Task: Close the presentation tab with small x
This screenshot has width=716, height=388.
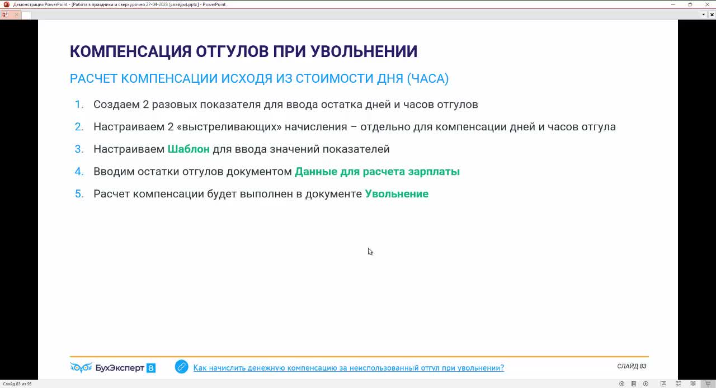Action: point(16,15)
